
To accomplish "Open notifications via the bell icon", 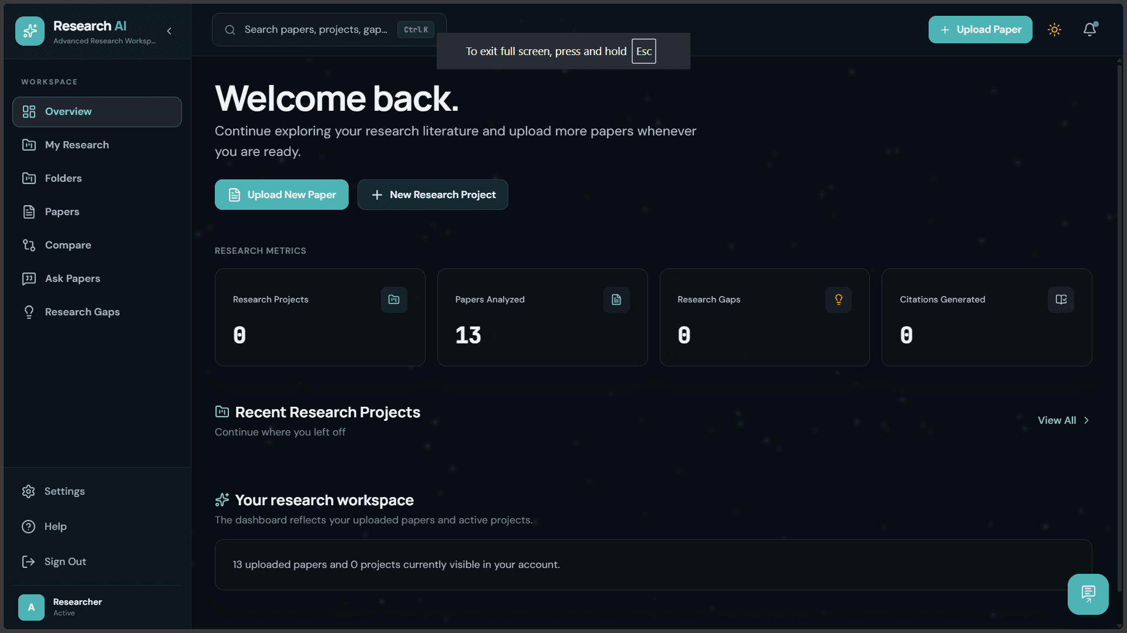I will (x=1090, y=29).
